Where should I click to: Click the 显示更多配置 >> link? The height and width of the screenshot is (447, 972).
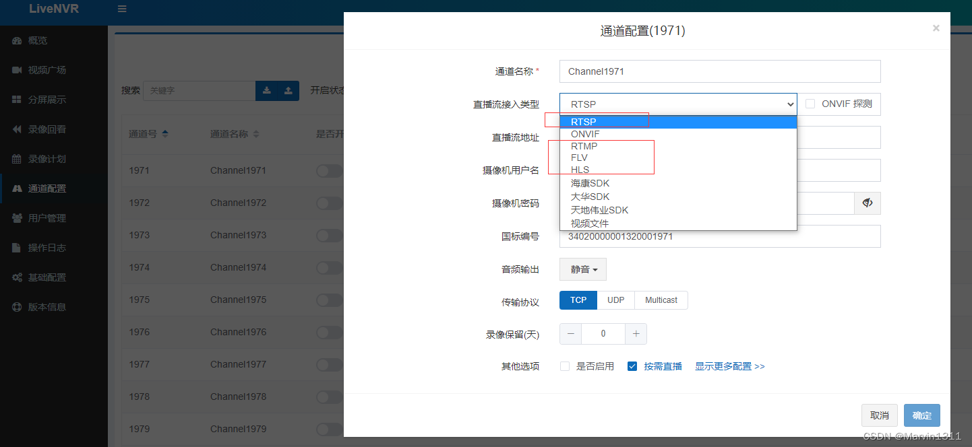pyautogui.click(x=730, y=366)
